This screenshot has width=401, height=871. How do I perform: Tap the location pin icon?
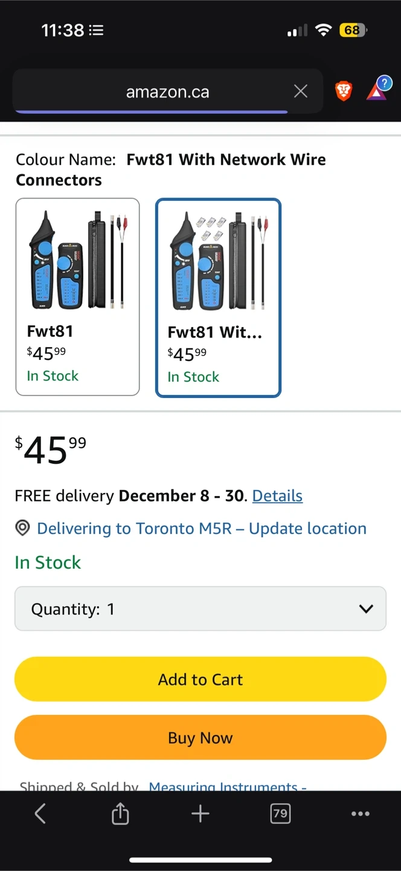pos(22,529)
